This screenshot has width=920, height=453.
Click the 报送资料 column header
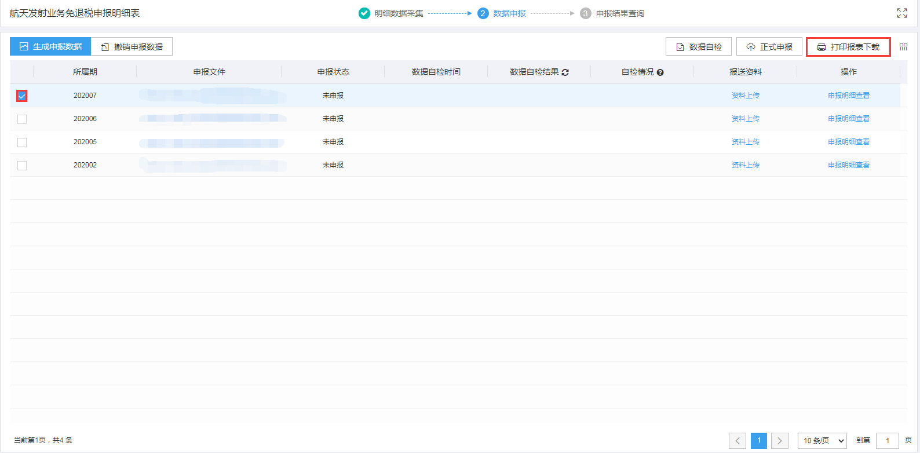point(746,72)
